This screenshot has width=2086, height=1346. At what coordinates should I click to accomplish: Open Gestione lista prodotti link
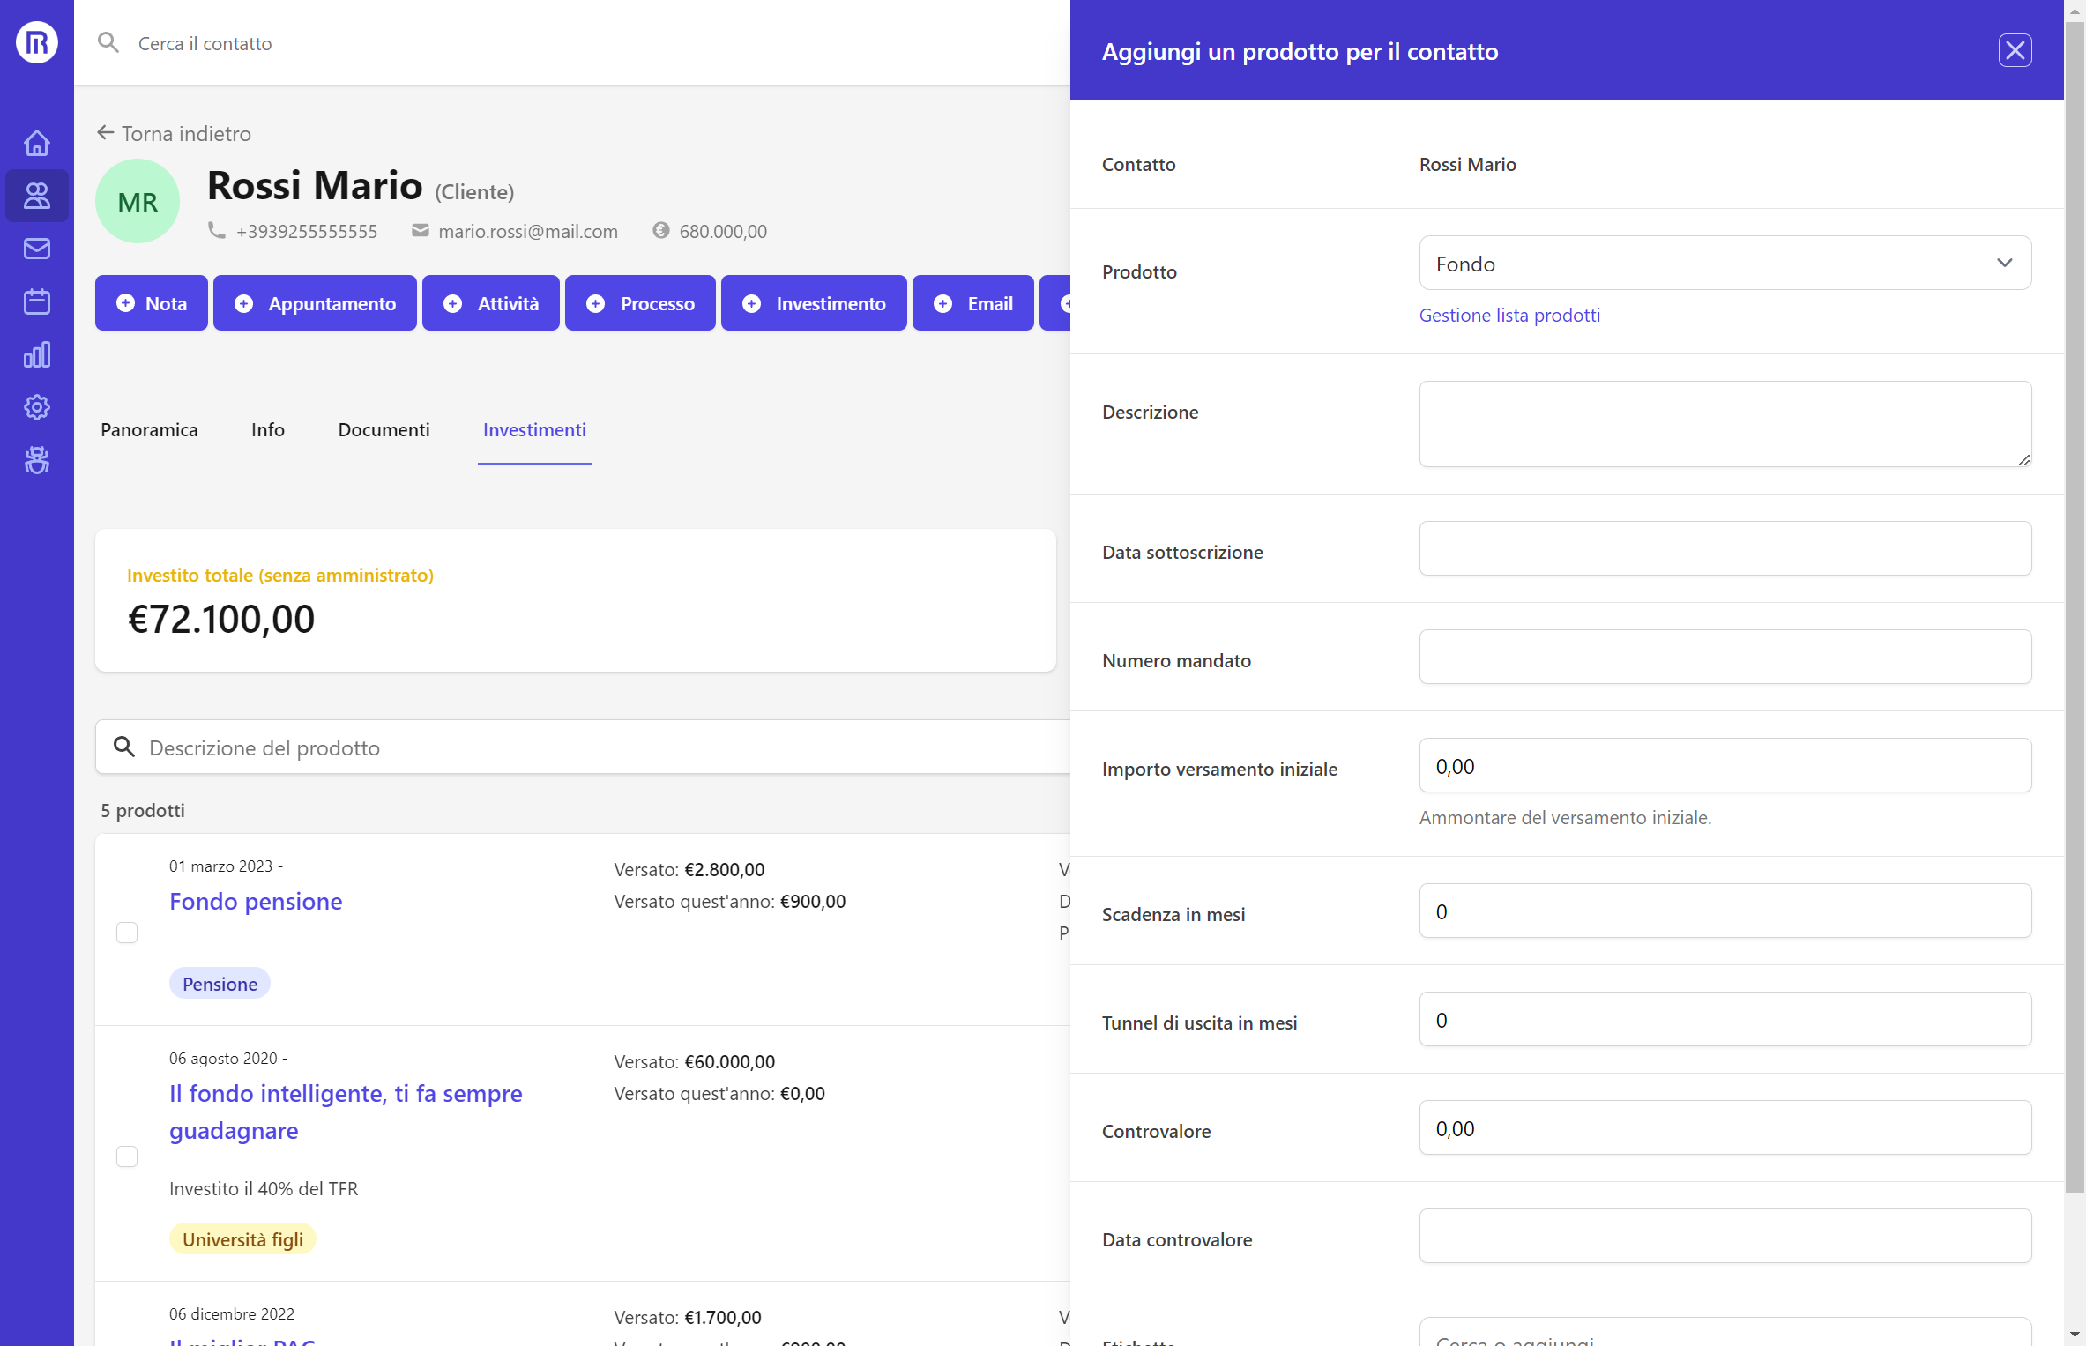(x=1509, y=315)
